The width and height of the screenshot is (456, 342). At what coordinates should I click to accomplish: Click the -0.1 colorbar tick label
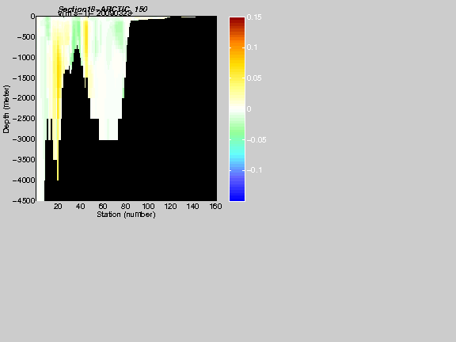coord(254,170)
